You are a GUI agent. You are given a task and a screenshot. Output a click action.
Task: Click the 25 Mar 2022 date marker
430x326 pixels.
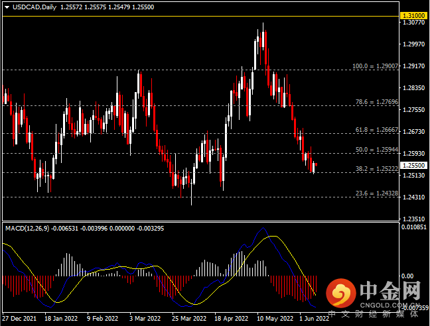(189, 318)
